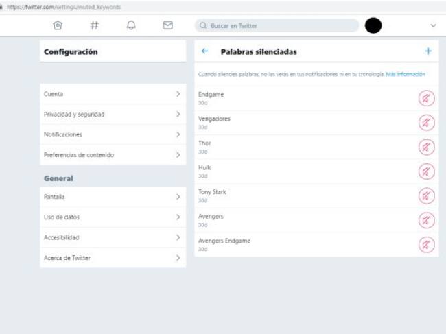Open the Explore hashtag icon
Image resolution: width=446 pixels, height=334 pixels.
coord(95,25)
